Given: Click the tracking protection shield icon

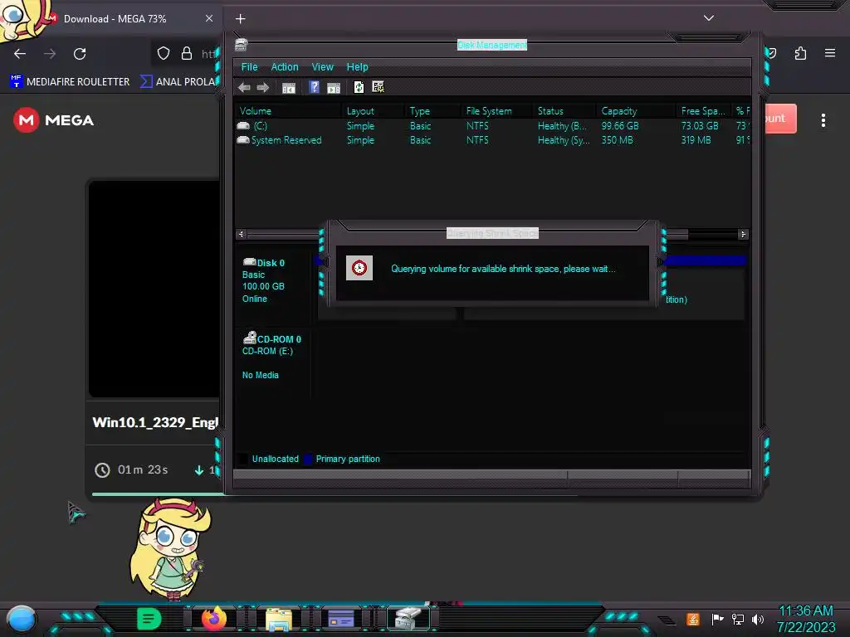Looking at the screenshot, I should [x=164, y=53].
